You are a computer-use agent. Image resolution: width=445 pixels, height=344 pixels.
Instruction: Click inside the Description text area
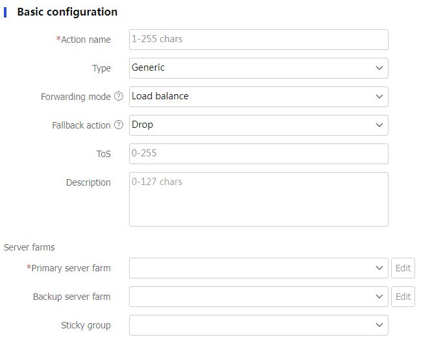coord(258,199)
